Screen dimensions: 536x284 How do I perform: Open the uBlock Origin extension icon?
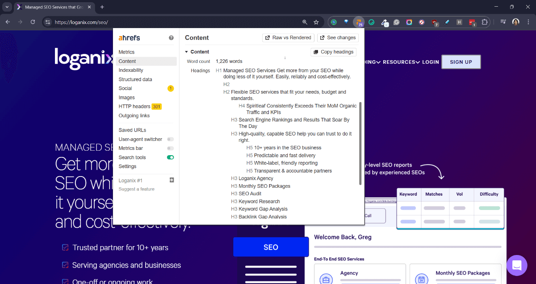coord(434,22)
